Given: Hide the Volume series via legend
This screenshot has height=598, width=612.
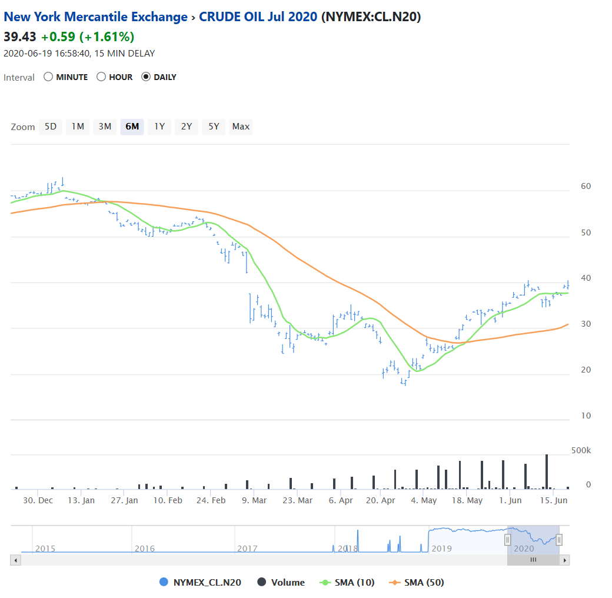Looking at the screenshot, I should tap(281, 583).
